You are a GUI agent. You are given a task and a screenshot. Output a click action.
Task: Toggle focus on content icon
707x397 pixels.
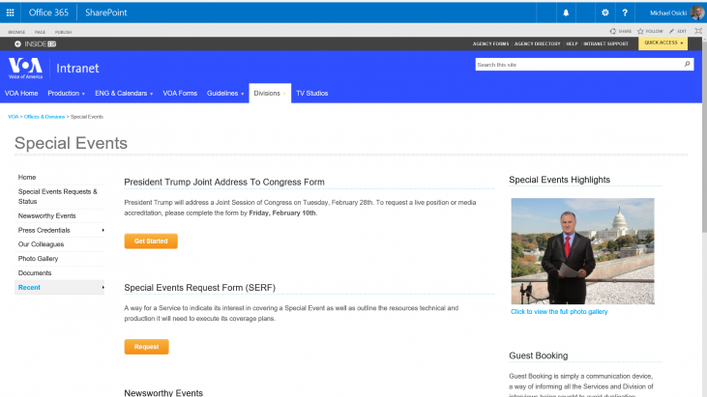click(x=698, y=31)
